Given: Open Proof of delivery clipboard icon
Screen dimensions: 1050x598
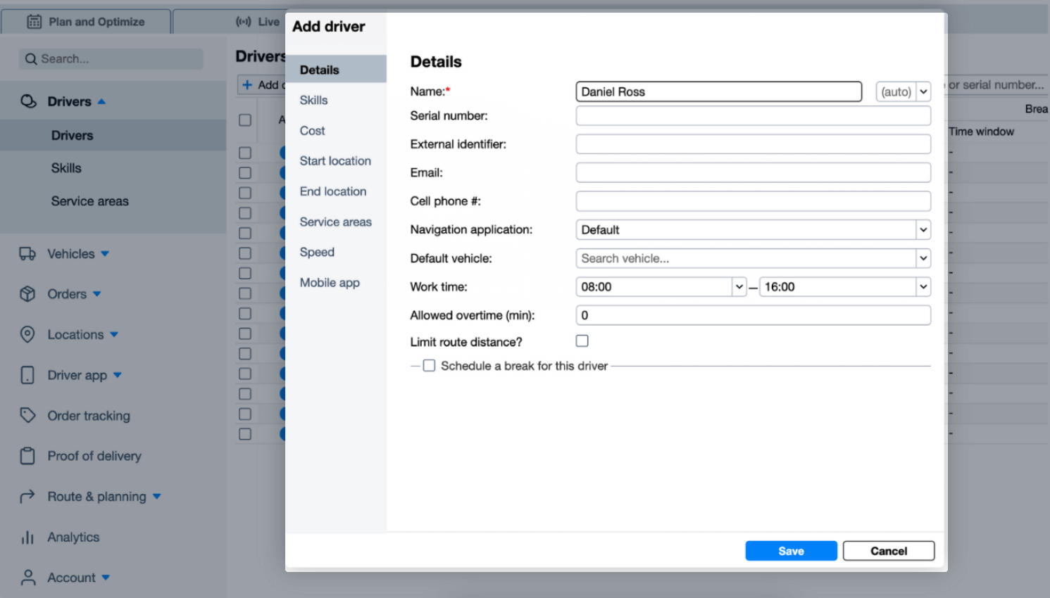Looking at the screenshot, I should pyautogui.click(x=27, y=456).
